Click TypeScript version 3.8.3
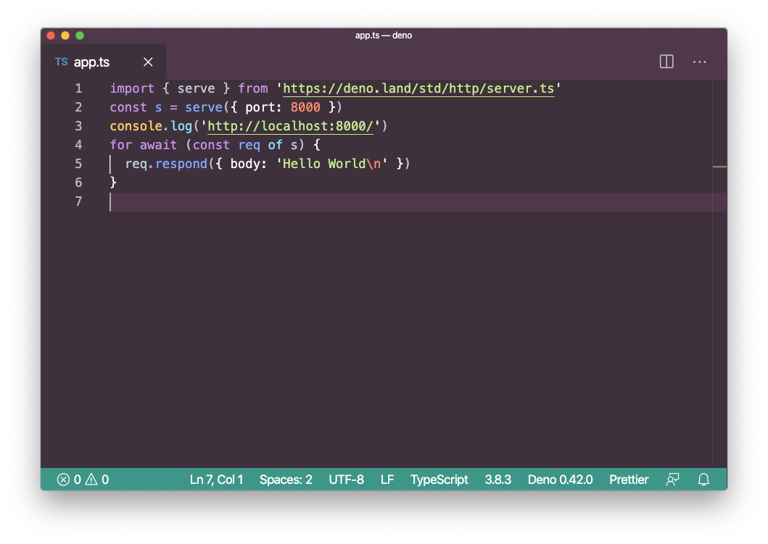 [x=497, y=480]
